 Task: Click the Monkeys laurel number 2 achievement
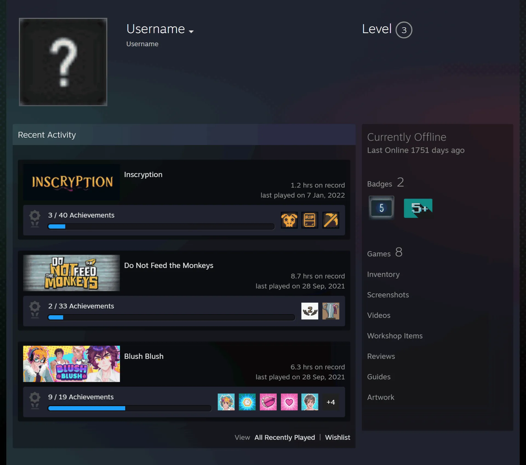point(310,311)
